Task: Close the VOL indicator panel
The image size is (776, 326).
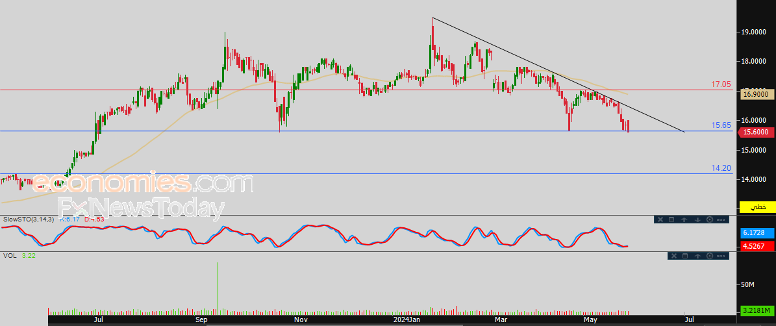Action: point(673,257)
